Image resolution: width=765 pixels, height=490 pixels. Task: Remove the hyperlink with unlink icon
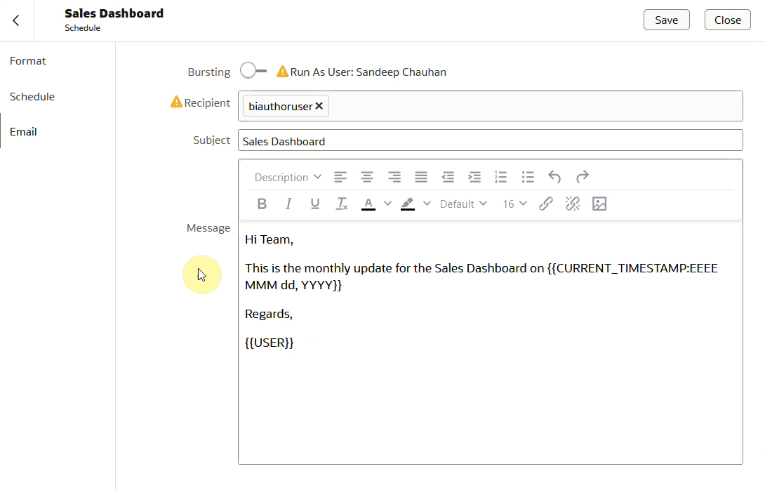(573, 204)
